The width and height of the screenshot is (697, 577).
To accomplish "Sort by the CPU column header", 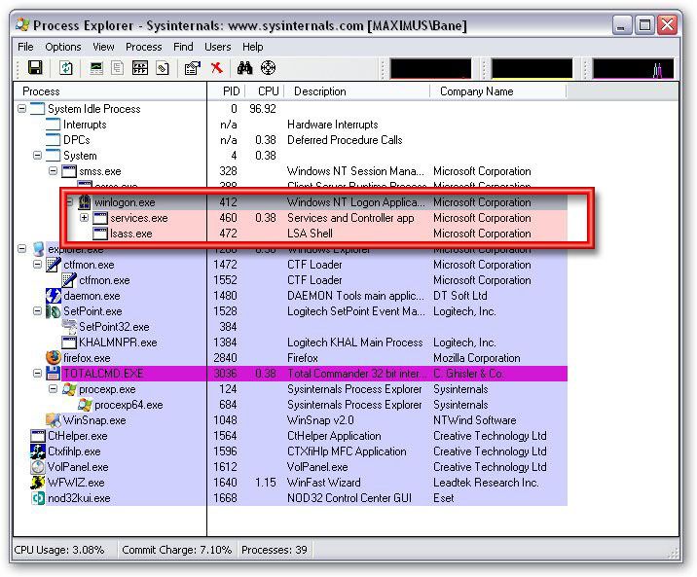I will (x=265, y=91).
